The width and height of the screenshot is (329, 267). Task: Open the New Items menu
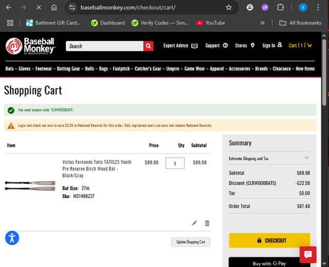305,69
